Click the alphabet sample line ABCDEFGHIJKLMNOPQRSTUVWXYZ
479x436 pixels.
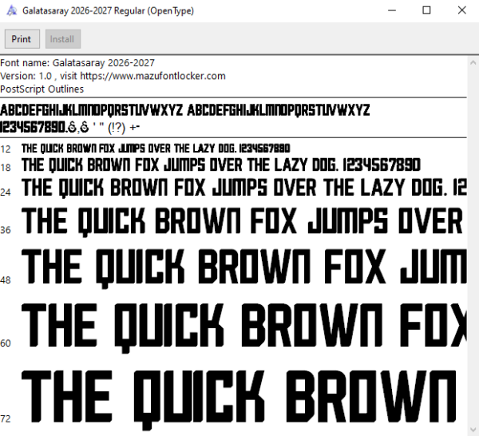(x=185, y=110)
